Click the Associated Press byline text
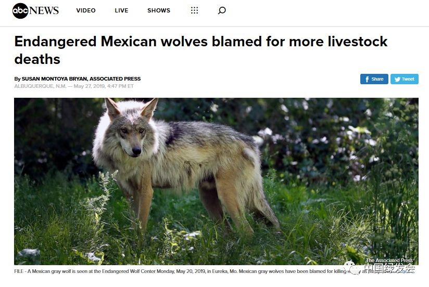The height and width of the screenshot is (287, 429). pos(115,79)
